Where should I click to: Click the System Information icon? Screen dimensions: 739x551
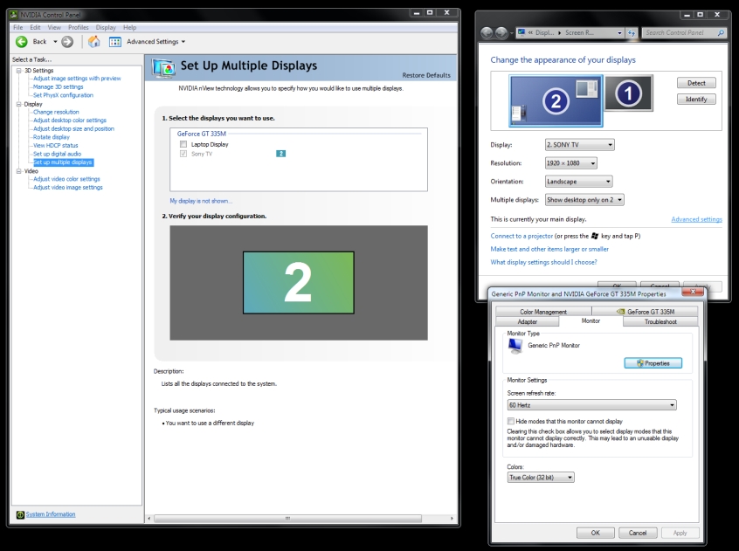tap(20, 514)
